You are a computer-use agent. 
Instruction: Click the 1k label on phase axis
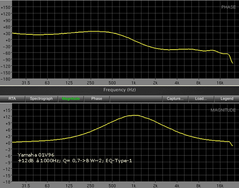134,83
